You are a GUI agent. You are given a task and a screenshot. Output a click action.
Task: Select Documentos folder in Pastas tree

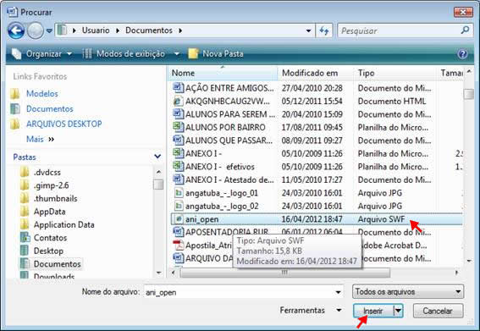pyautogui.click(x=57, y=263)
